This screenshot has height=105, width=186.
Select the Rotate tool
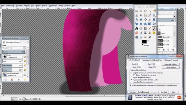tap(154, 20)
